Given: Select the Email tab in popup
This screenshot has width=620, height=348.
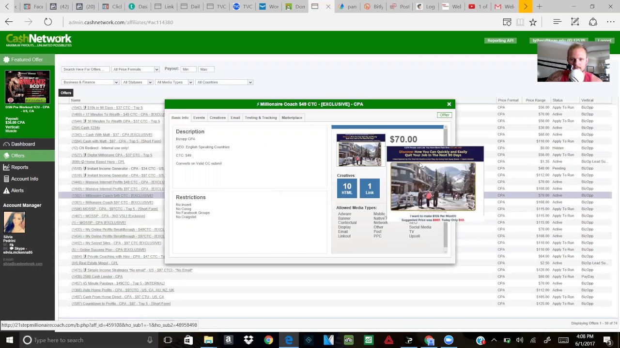Looking at the screenshot, I should point(235,117).
